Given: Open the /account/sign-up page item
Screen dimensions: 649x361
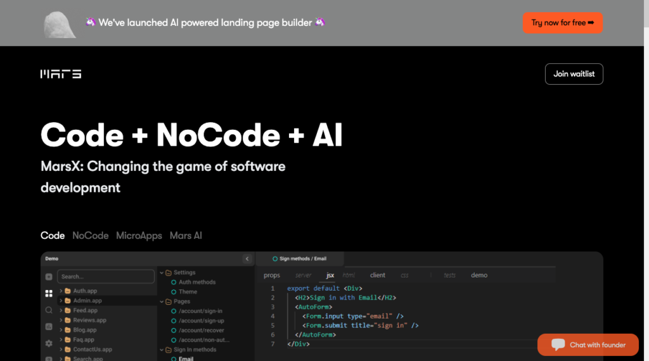Looking at the screenshot, I should click(201, 321).
